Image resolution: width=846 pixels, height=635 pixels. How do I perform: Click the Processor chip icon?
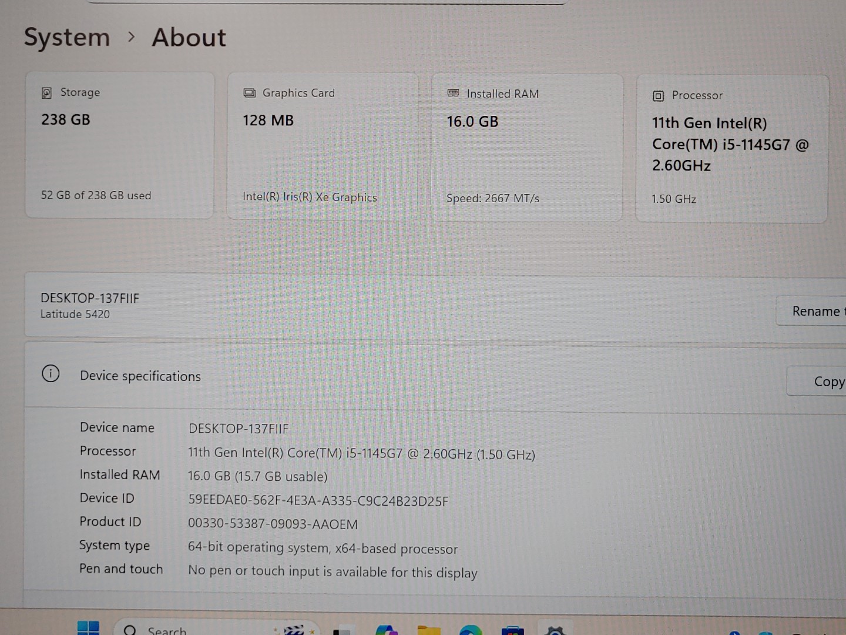tap(659, 95)
